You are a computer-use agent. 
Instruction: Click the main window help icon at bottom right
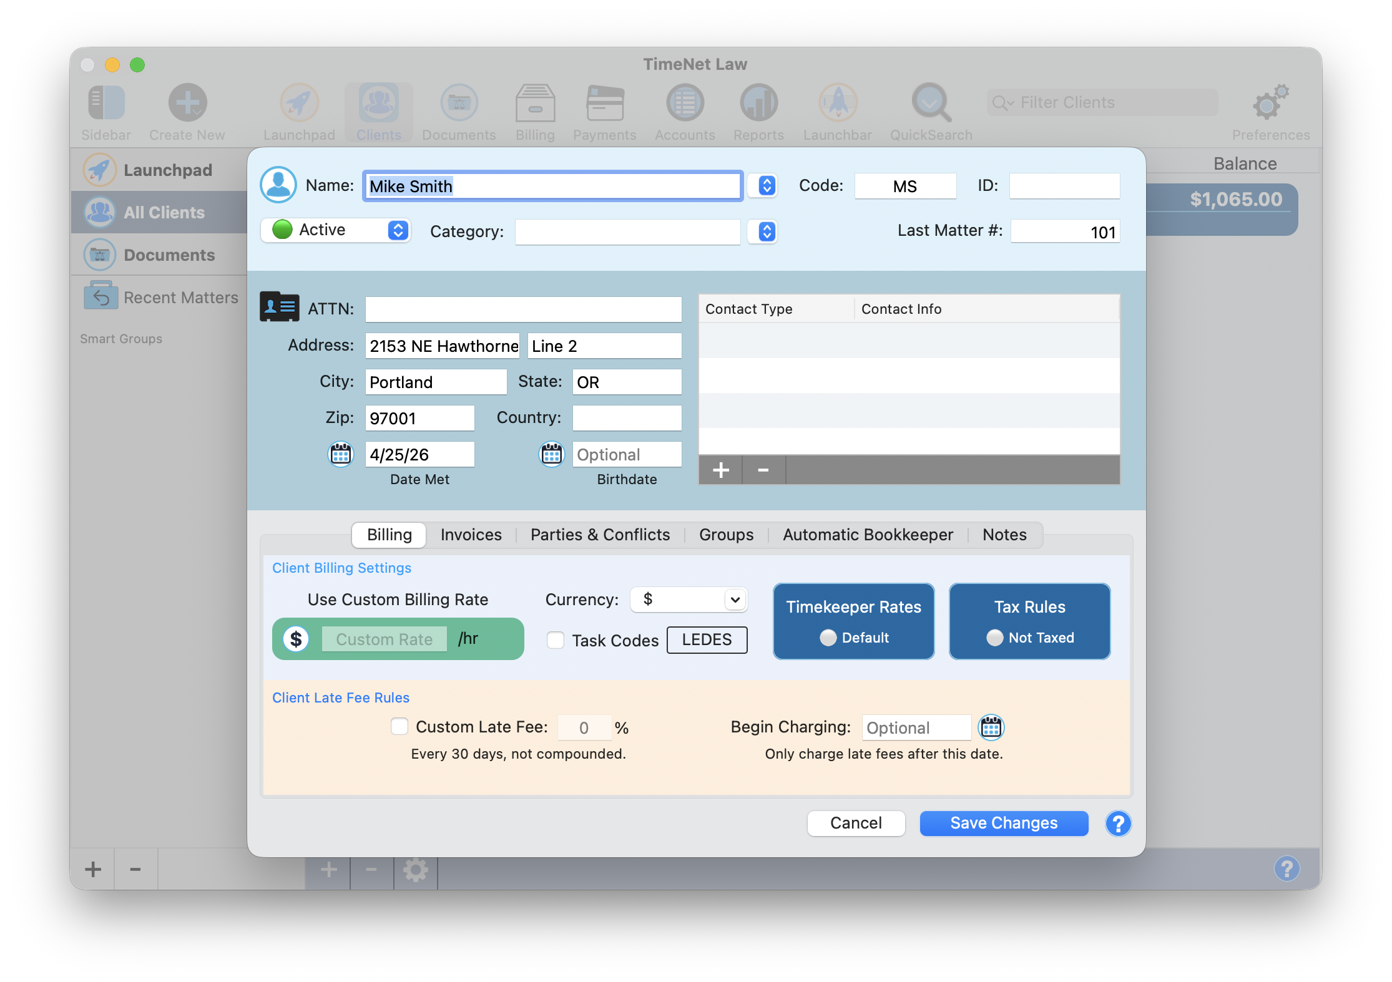coord(1287,868)
